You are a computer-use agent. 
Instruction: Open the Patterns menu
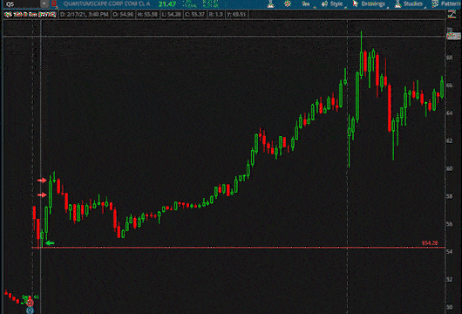click(x=446, y=3)
